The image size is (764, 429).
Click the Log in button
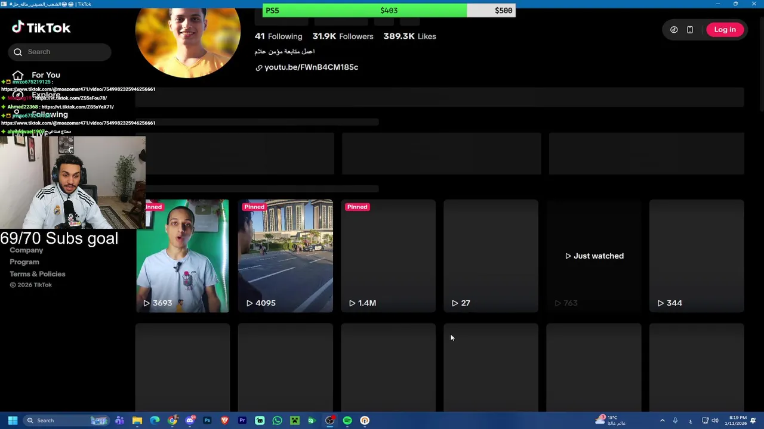[725, 30]
